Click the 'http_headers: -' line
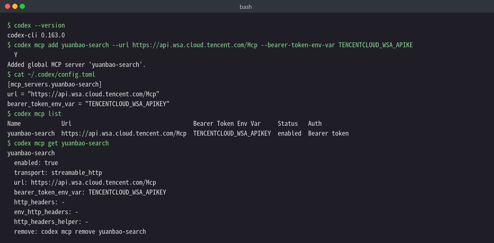 pos(39,202)
